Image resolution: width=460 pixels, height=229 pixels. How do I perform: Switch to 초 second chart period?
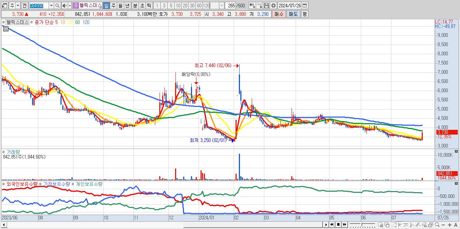tap(142, 6)
